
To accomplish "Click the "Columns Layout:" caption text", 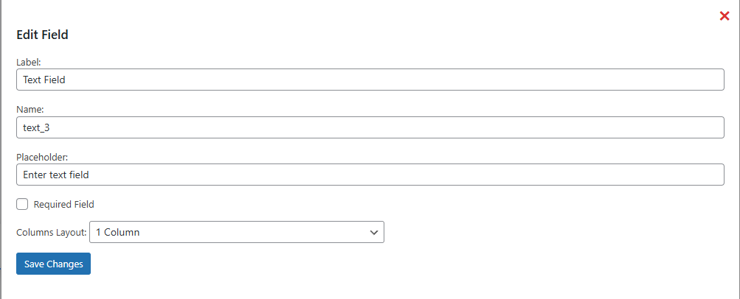I will [51, 233].
